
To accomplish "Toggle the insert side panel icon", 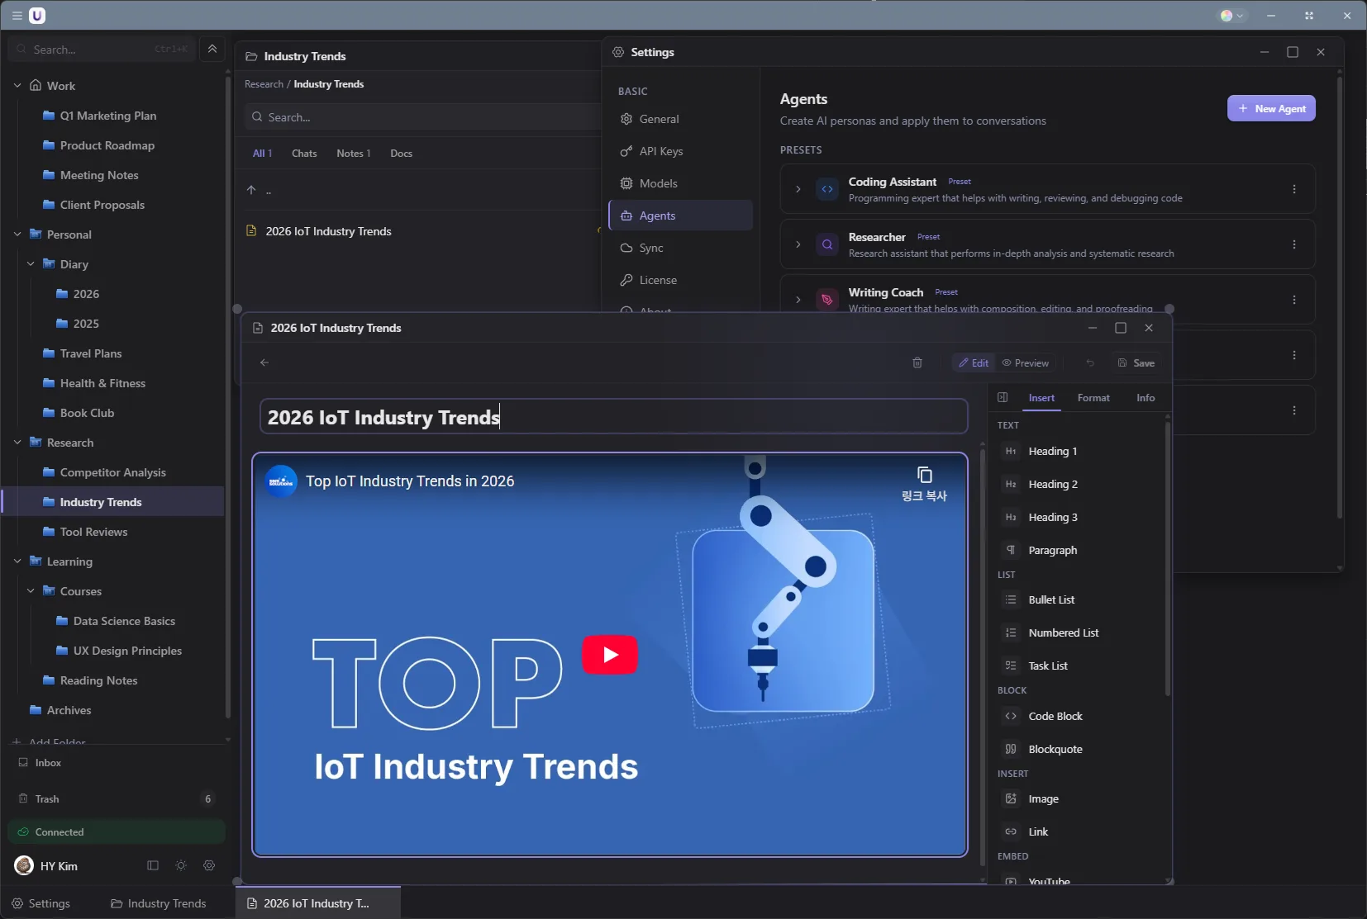I will pos(1003,398).
